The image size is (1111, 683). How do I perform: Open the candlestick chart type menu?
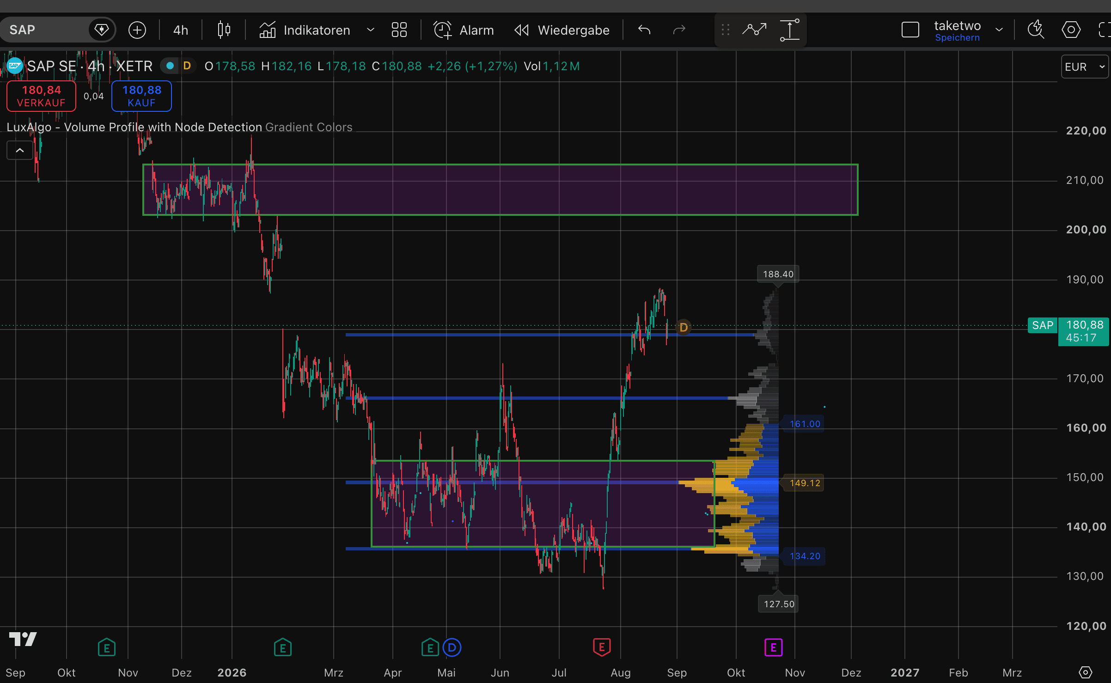click(224, 30)
